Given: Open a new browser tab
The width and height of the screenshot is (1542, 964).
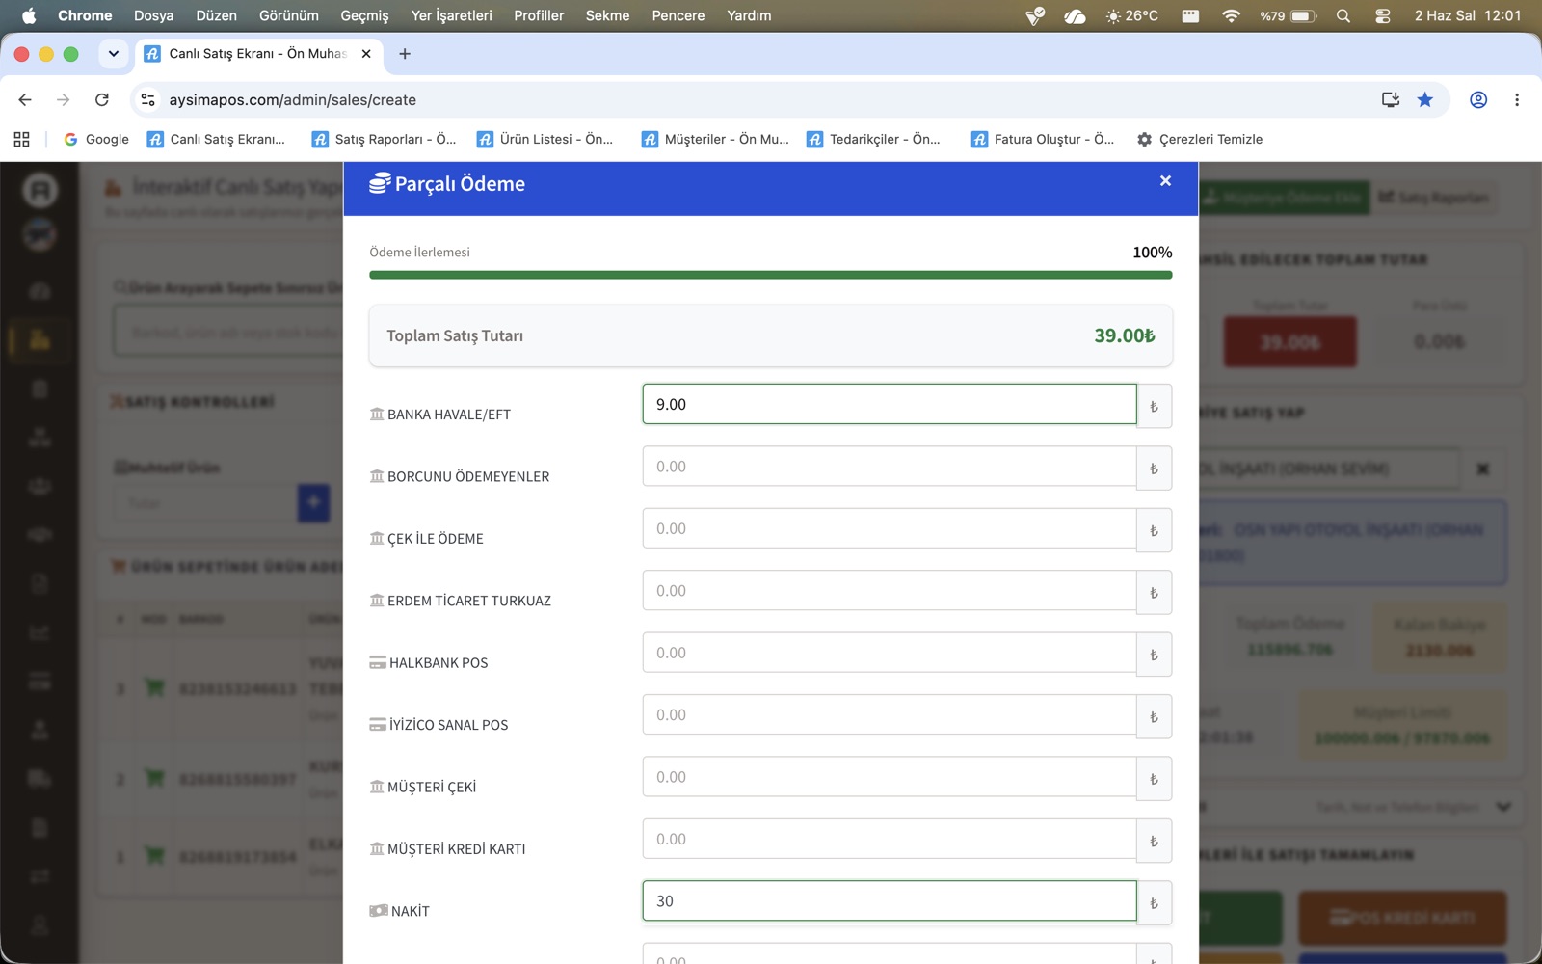Looking at the screenshot, I should (405, 54).
